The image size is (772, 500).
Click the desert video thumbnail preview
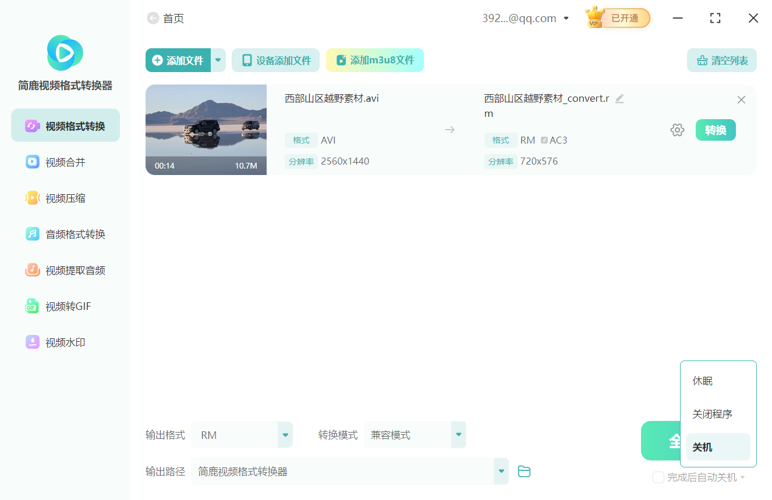point(206,130)
